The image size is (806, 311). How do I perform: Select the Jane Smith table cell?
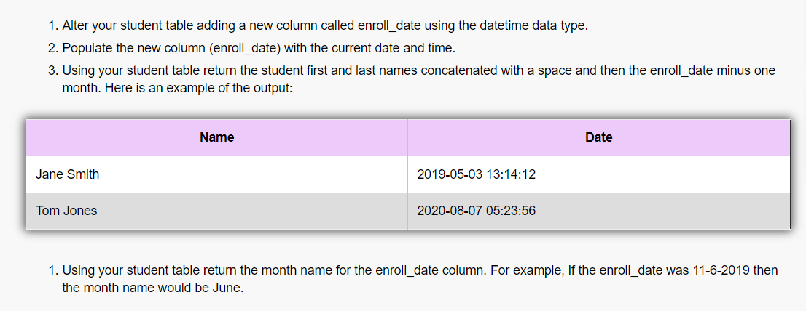[217, 174]
